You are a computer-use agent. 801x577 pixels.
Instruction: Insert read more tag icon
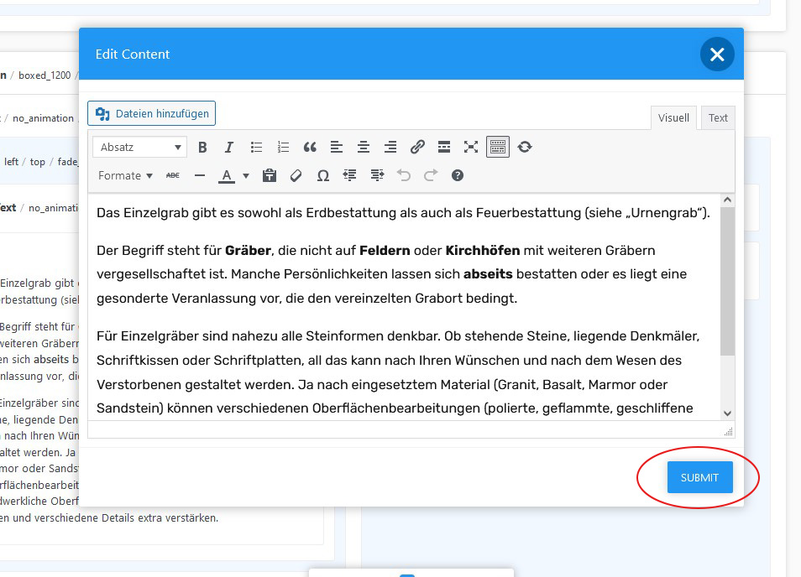point(444,148)
